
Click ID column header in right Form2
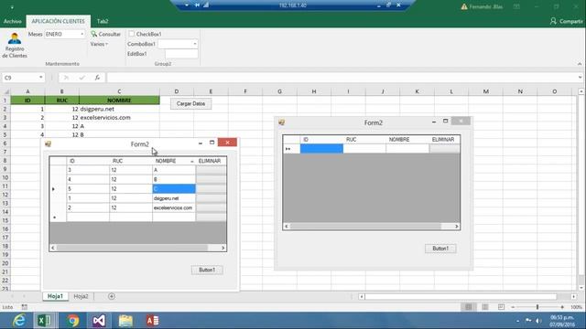coord(321,140)
